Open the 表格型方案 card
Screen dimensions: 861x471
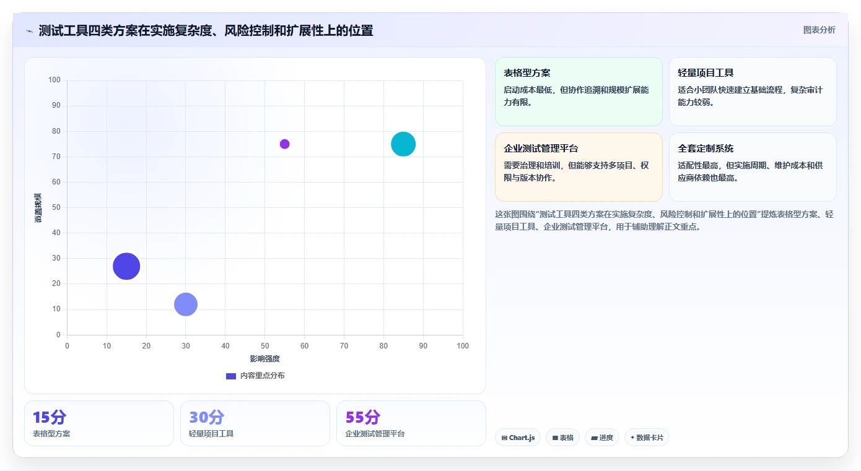click(579, 92)
